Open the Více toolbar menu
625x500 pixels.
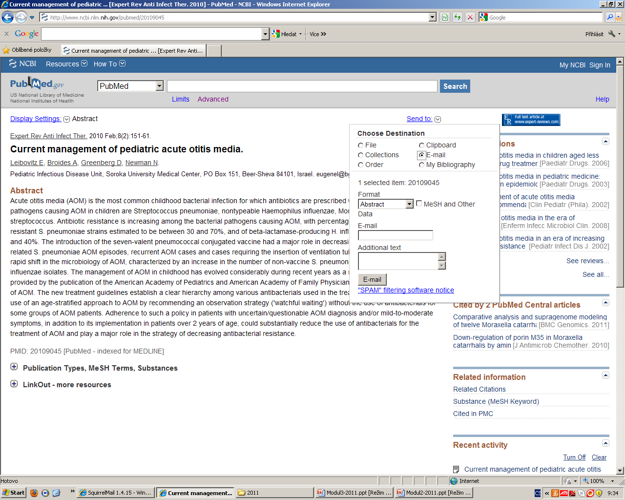point(318,34)
